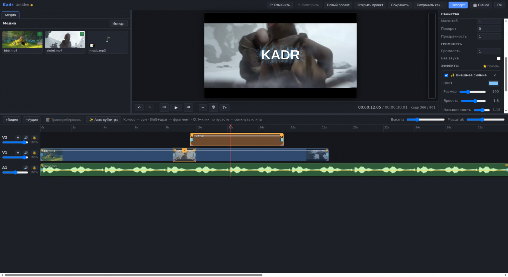The width and height of the screenshot is (508, 277).
Task: Mute the V1 track with its speaker icon
Action: tap(26, 153)
